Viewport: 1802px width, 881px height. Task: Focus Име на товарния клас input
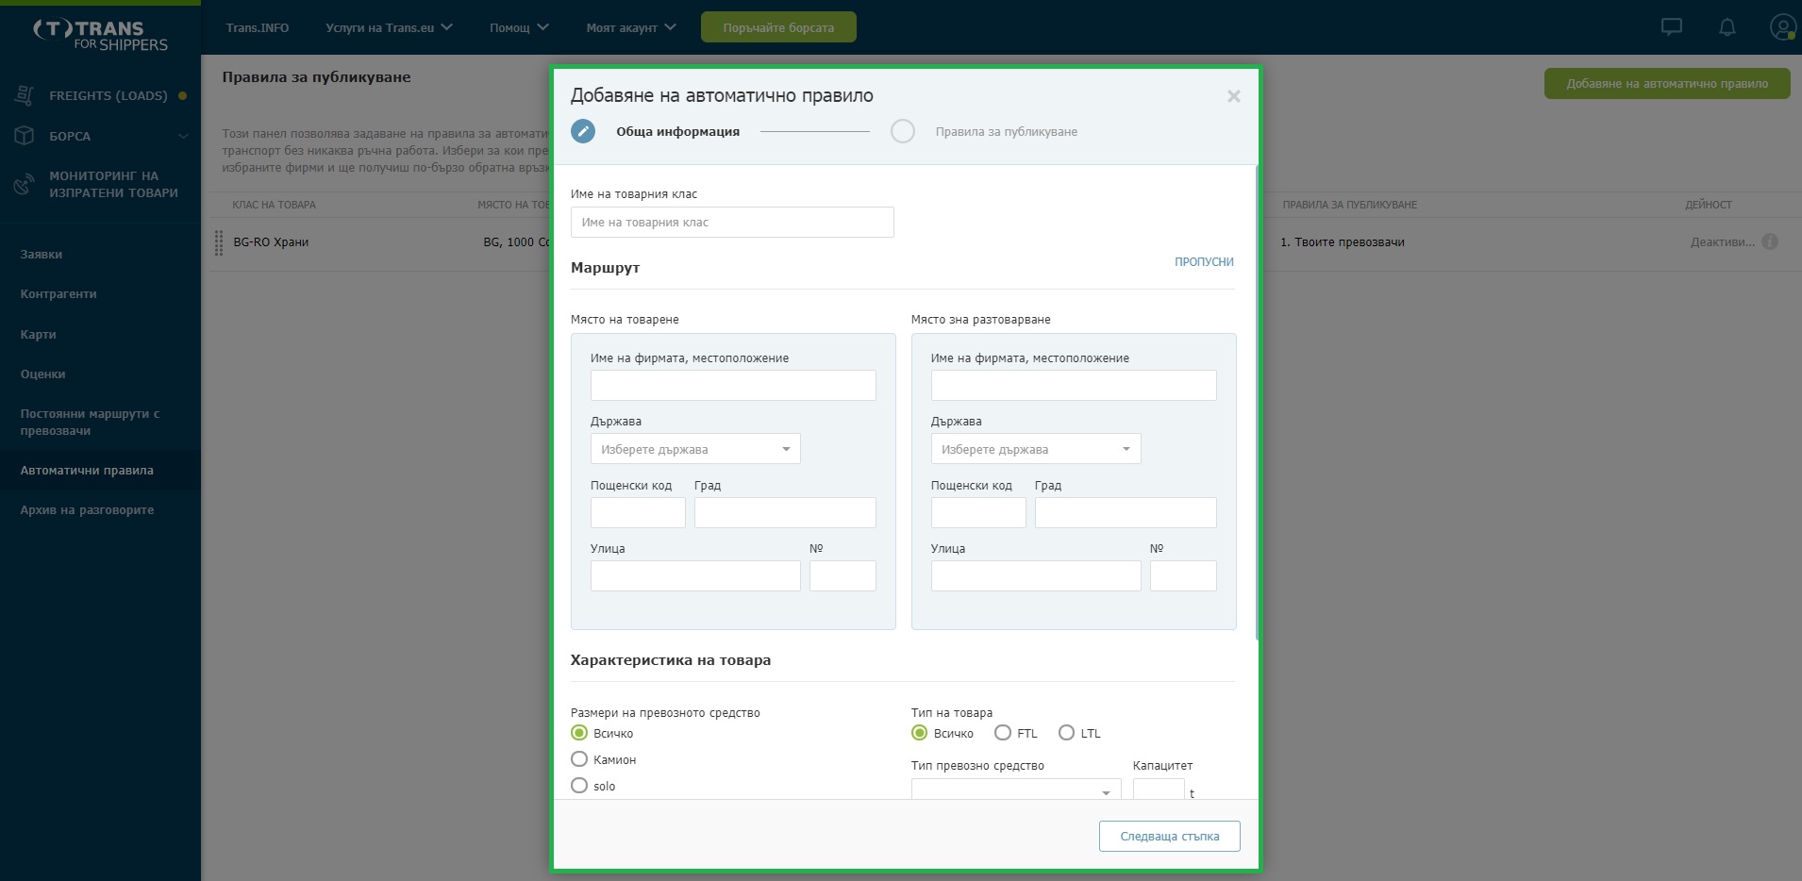coord(732,222)
